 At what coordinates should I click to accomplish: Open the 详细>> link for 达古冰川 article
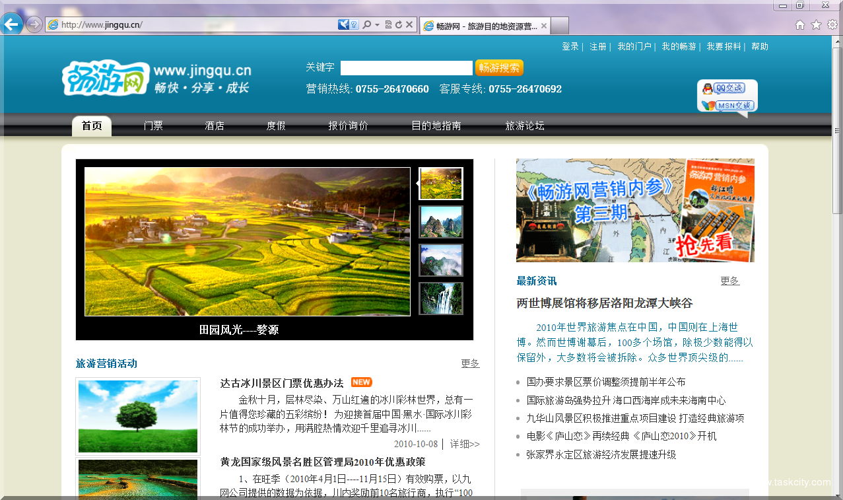pyautogui.click(x=465, y=444)
